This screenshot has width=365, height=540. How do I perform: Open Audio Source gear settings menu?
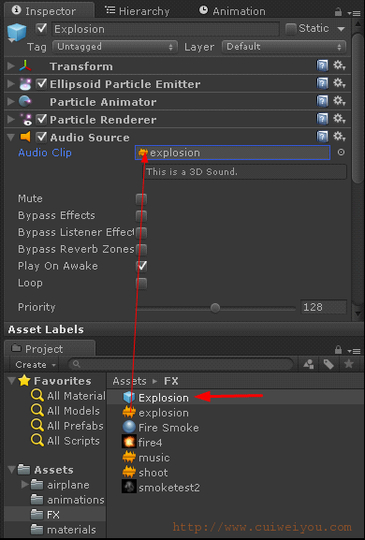(339, 137)
